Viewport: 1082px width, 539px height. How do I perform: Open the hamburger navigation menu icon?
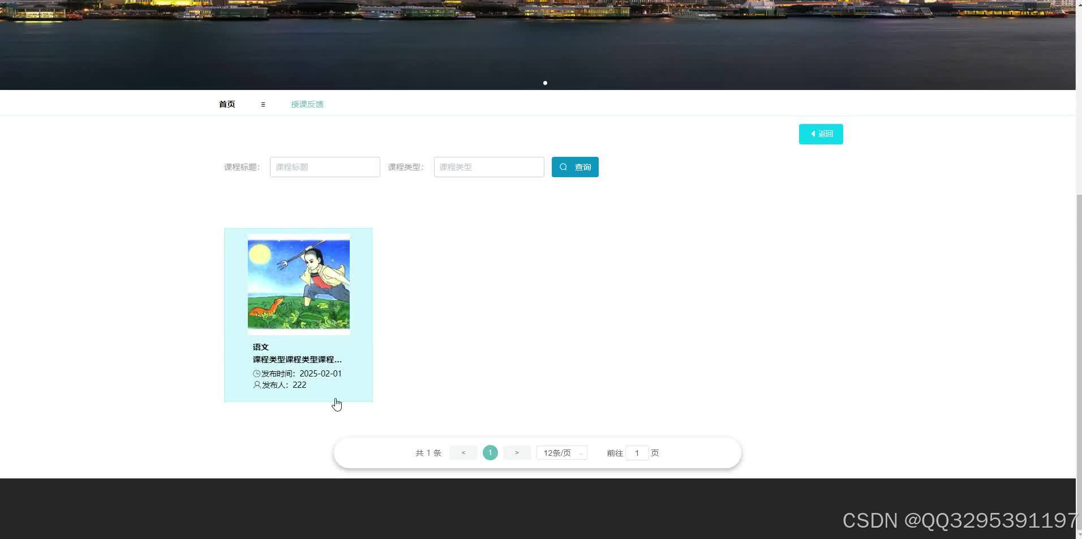(263, 104)
